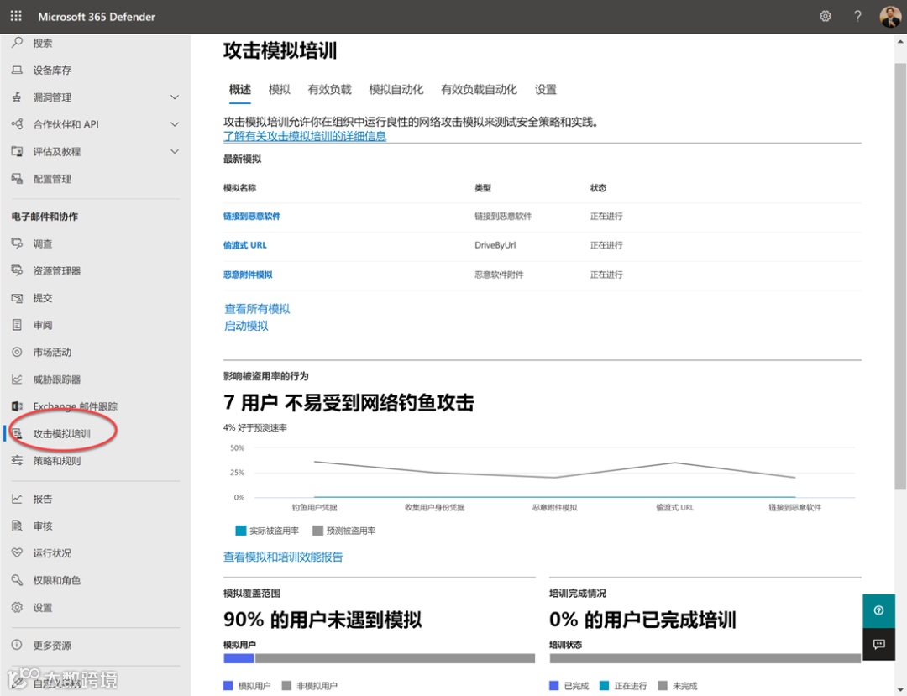Open 了解有关攻击模拟培训的详细信息 link
This screenshot has width=907, height=696.
click(305, 136)
